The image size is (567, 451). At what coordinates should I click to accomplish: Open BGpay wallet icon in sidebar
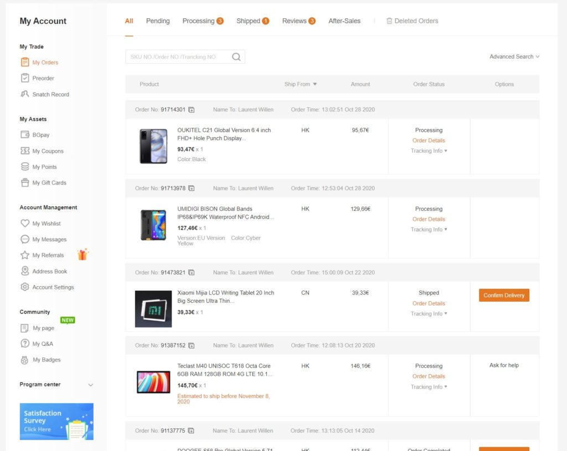coord(25,135)
